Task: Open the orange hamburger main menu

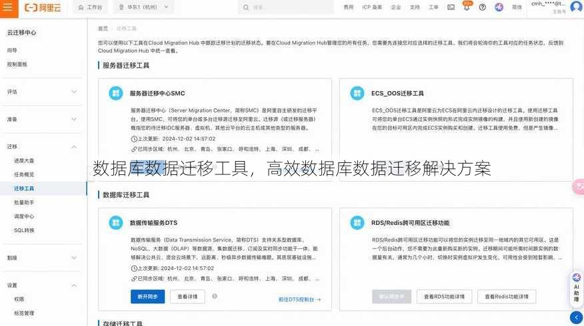Action: (x=9, y=8)
